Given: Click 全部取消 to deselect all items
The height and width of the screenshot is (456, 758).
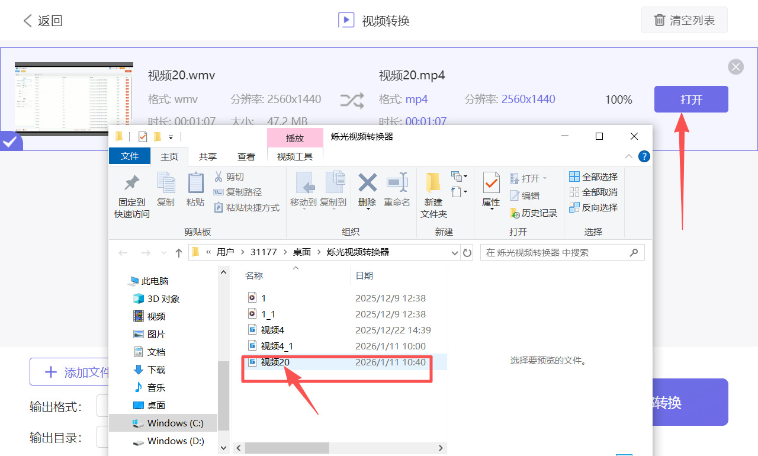Looking at the screenshot, I should coord(593,192).
